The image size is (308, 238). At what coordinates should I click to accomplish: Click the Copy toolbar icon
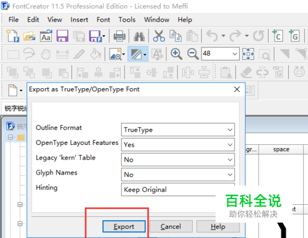click(176, 36)
